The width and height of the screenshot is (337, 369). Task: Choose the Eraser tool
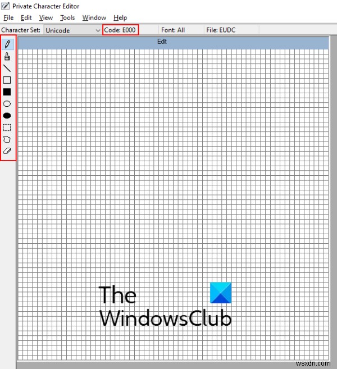[x=7, y=151]
